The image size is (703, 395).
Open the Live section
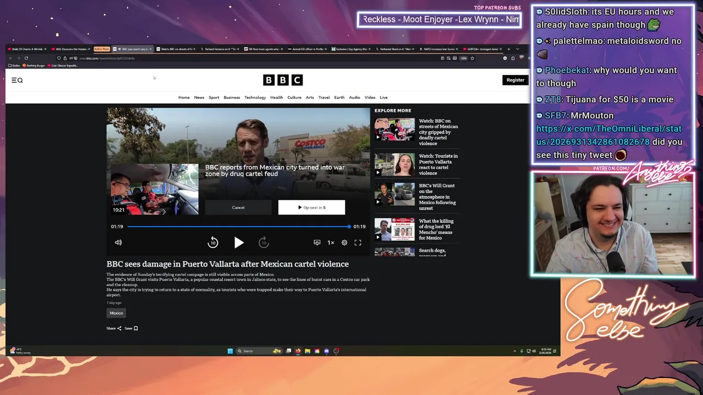tap(383, 98)
